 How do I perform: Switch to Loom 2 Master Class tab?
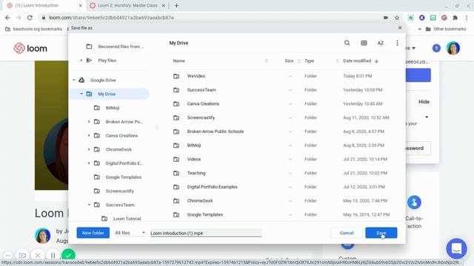coord(127,5)
